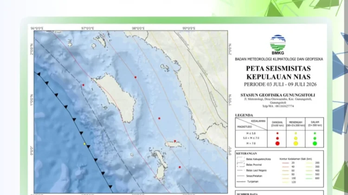This screenshot has width=348, height=195.
Task: Click the "5.0 < M ≤ 7.0" row label
Action: (251, 138)
